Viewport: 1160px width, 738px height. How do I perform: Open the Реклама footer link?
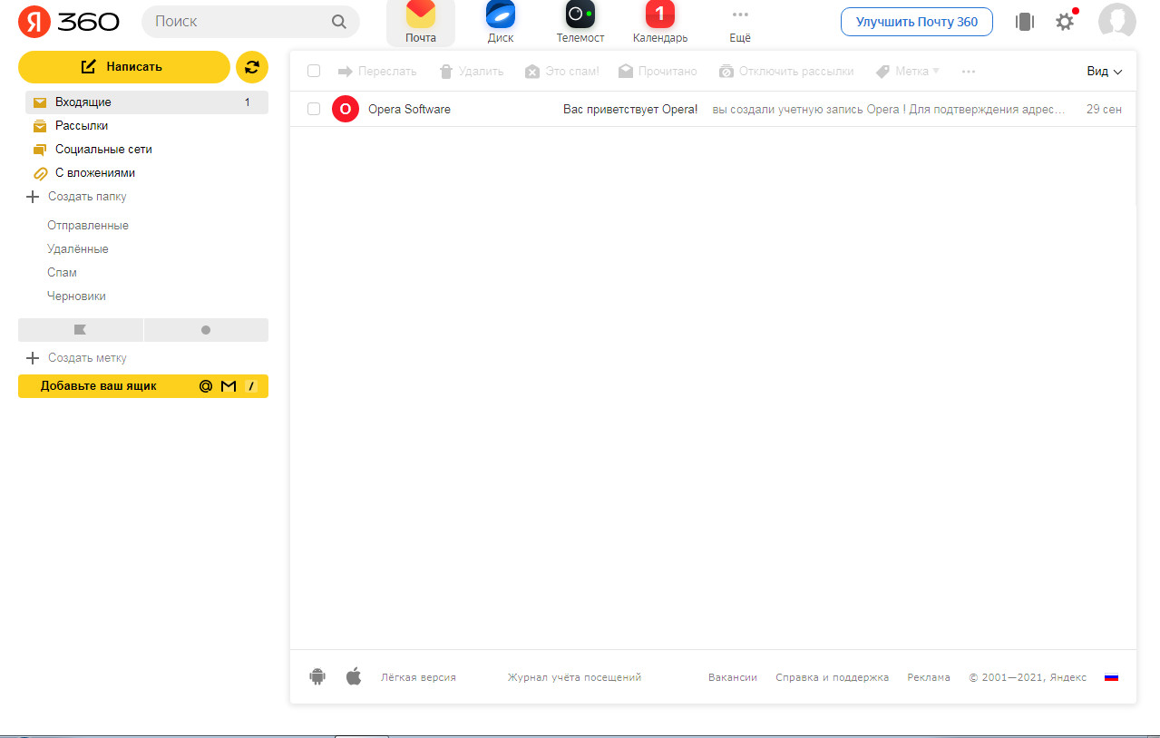pos(929,677)
